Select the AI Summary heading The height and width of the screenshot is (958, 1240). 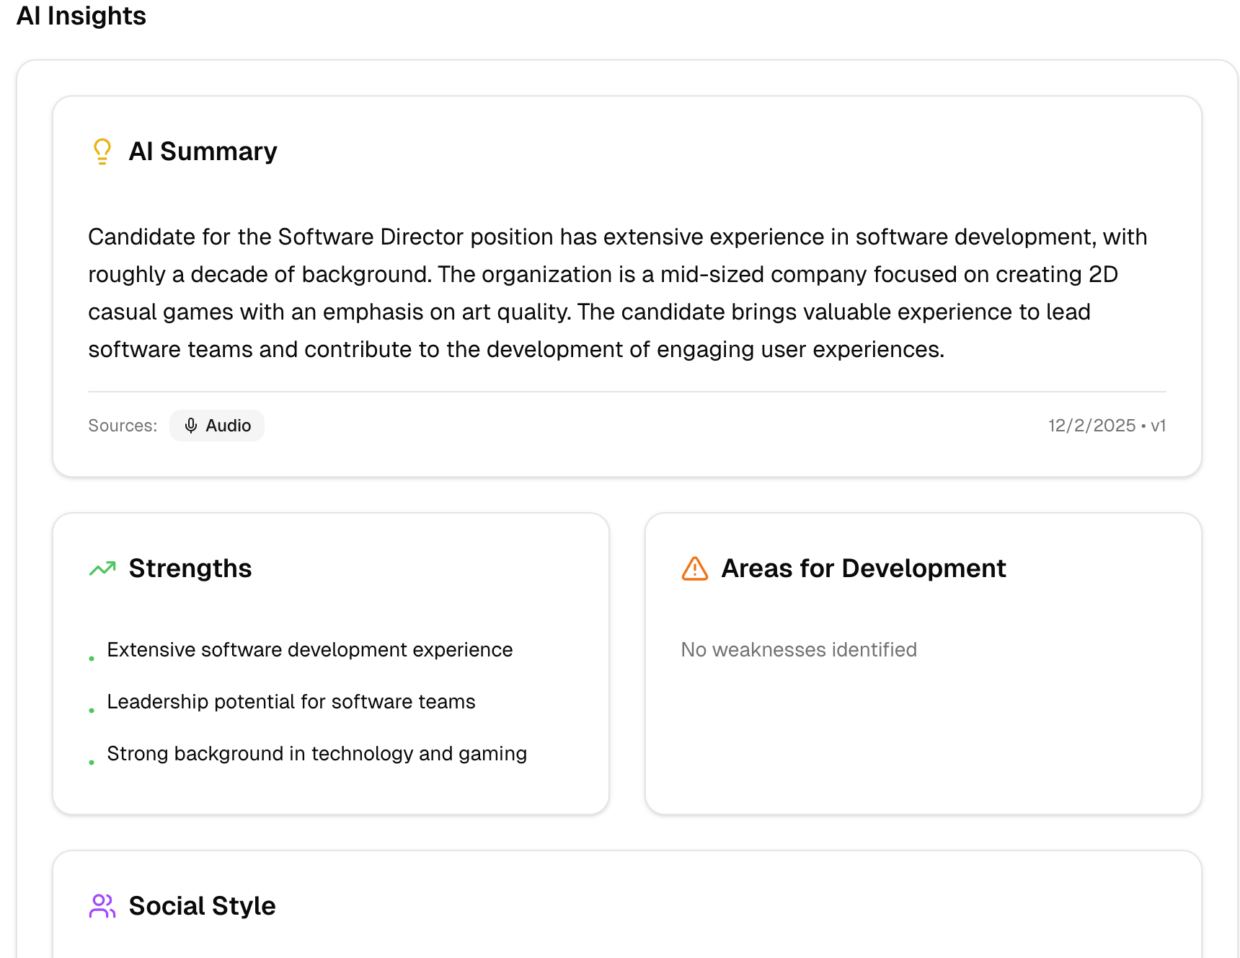[x=203, y=151]
